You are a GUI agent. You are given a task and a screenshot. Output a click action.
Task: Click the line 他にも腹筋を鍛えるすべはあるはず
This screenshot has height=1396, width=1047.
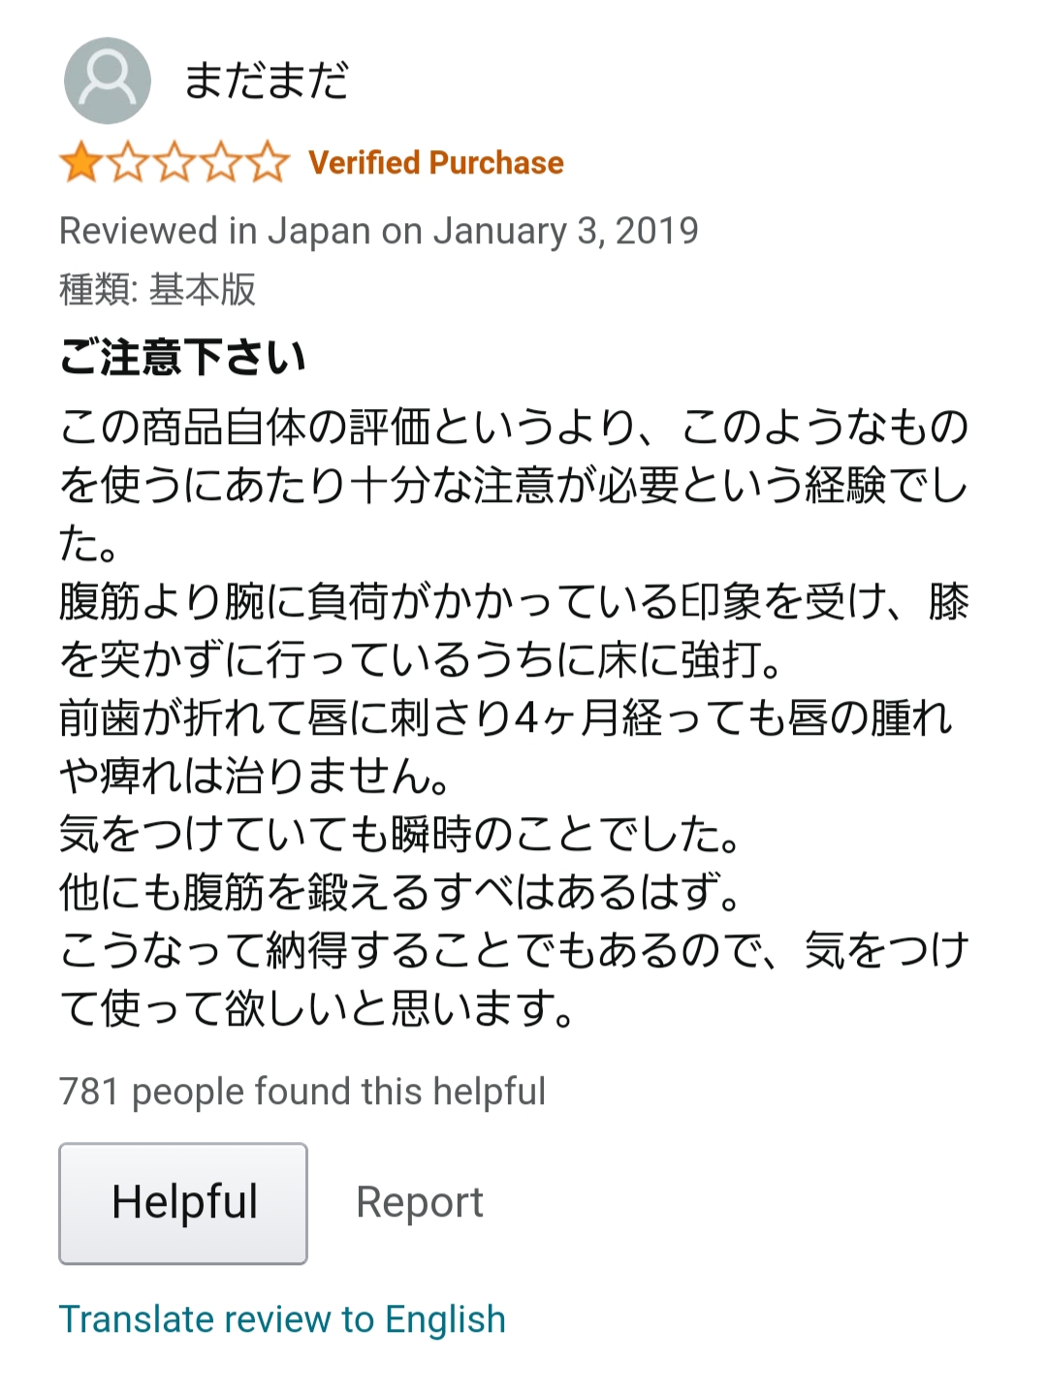(399, 892)
